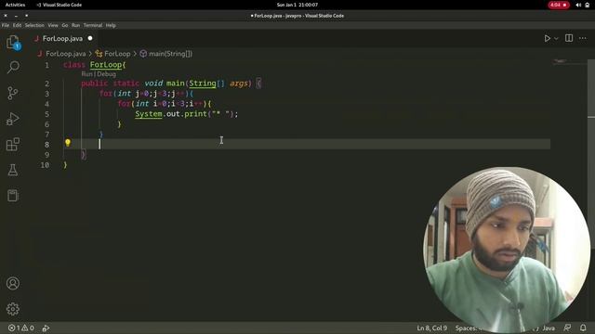Click the unsaved dot on ForLoop.java tab

90,38
